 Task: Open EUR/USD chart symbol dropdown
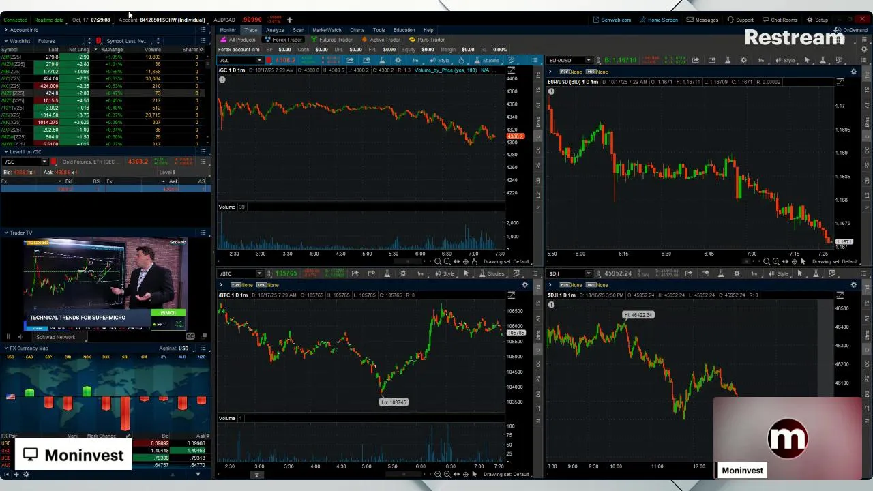tap(589, 60)
